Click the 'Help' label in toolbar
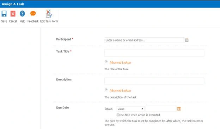Viewport: 220px width, 129px height. [23, 21]
